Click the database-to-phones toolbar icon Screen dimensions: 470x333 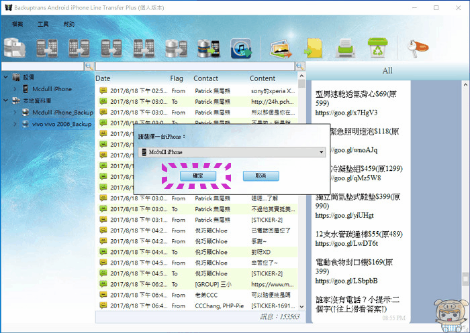click(x=176, y=48)
